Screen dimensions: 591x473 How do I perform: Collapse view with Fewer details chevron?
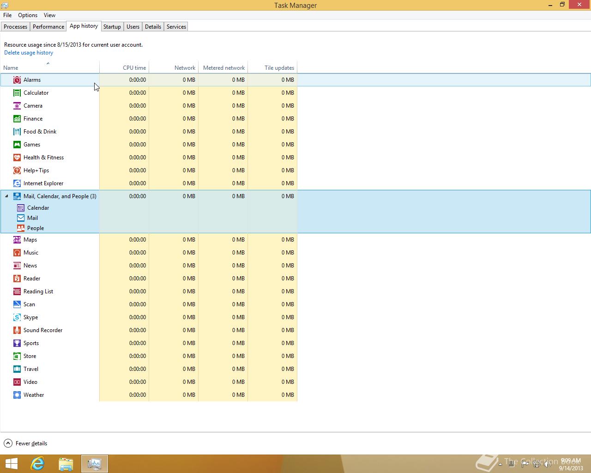8,443
